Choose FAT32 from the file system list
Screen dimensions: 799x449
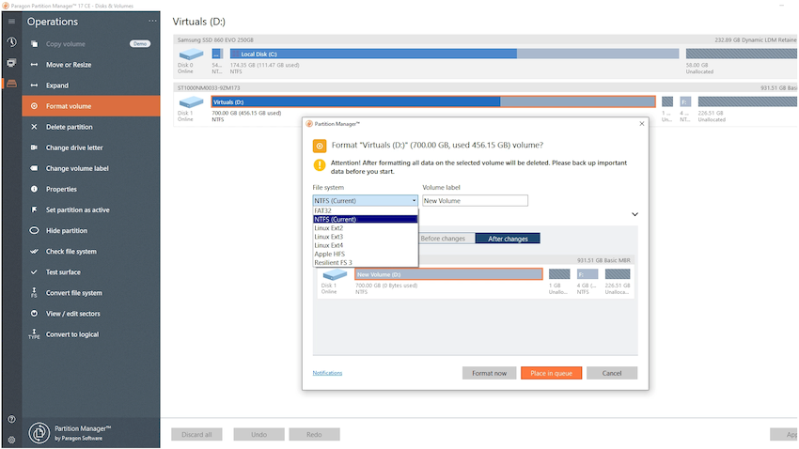(x=366, y=210)
